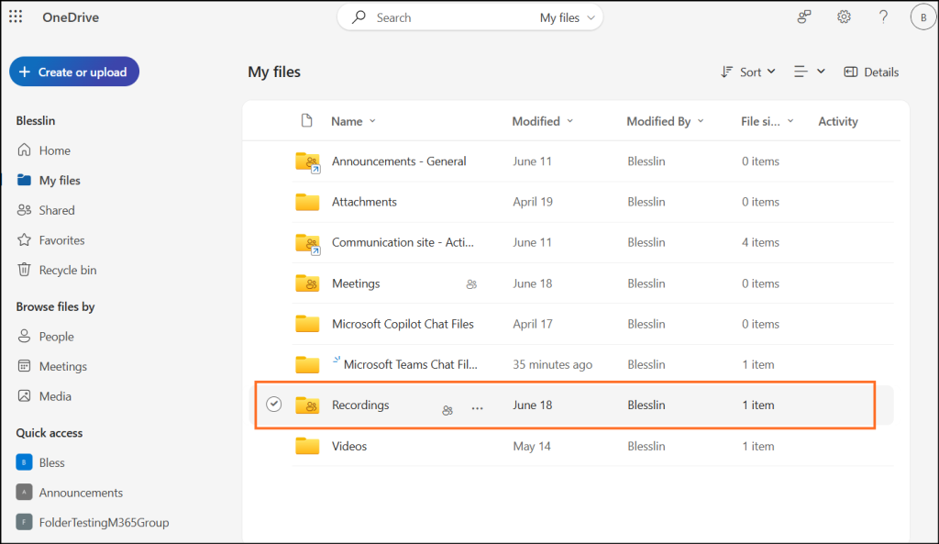Click '1 item' in Videos row
The image size is (939, 544).
pyautogui.click(x=758, y=446)
